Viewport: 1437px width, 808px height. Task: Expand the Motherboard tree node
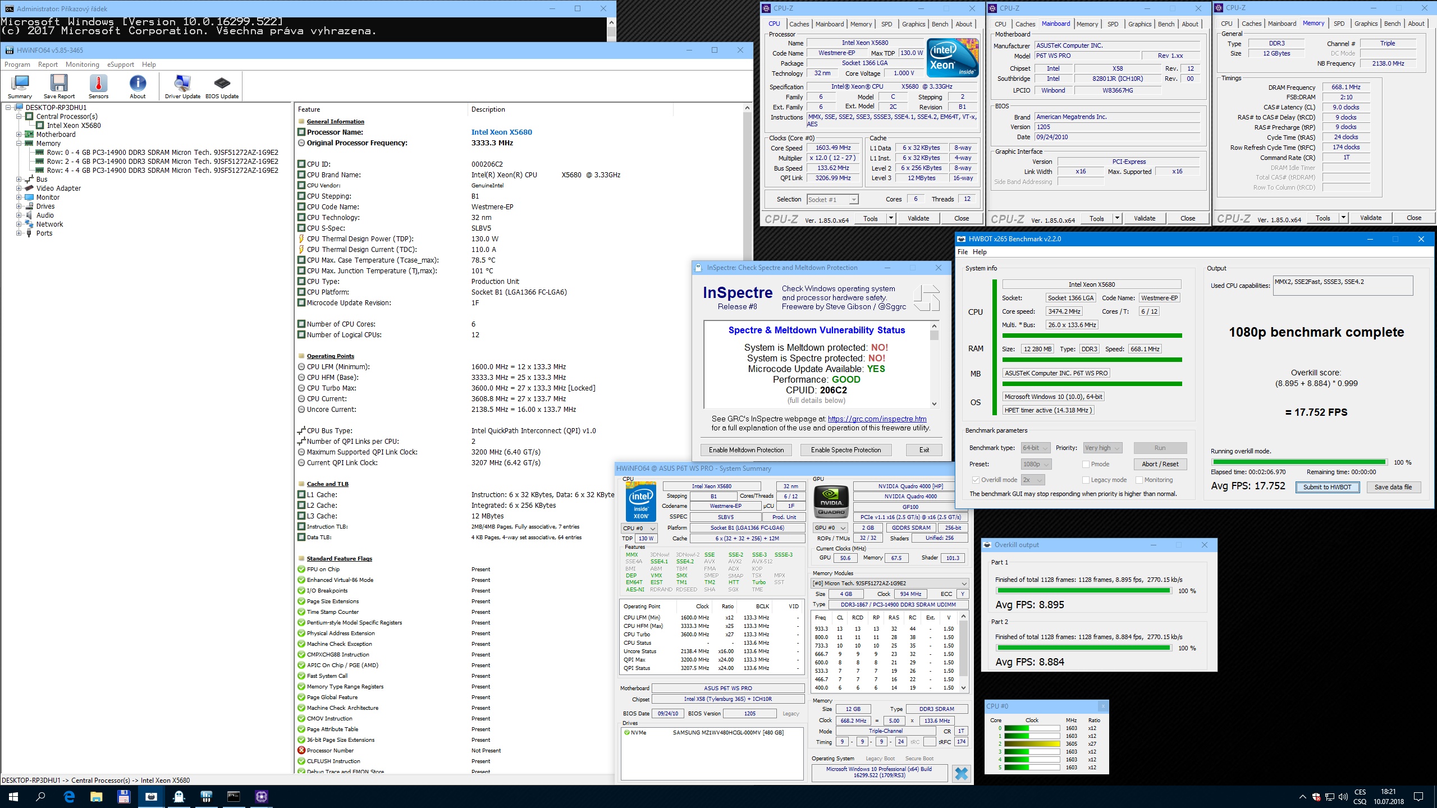click(x=19, y=135)
